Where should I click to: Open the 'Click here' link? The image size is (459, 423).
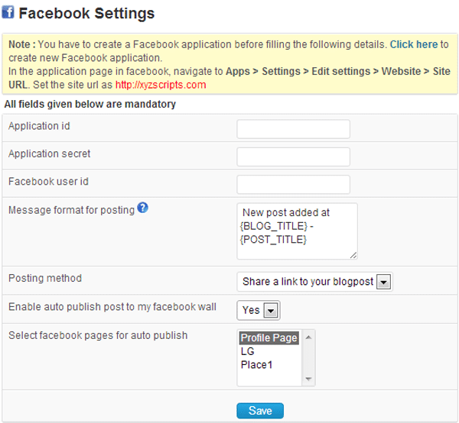(x=414, y=44)
